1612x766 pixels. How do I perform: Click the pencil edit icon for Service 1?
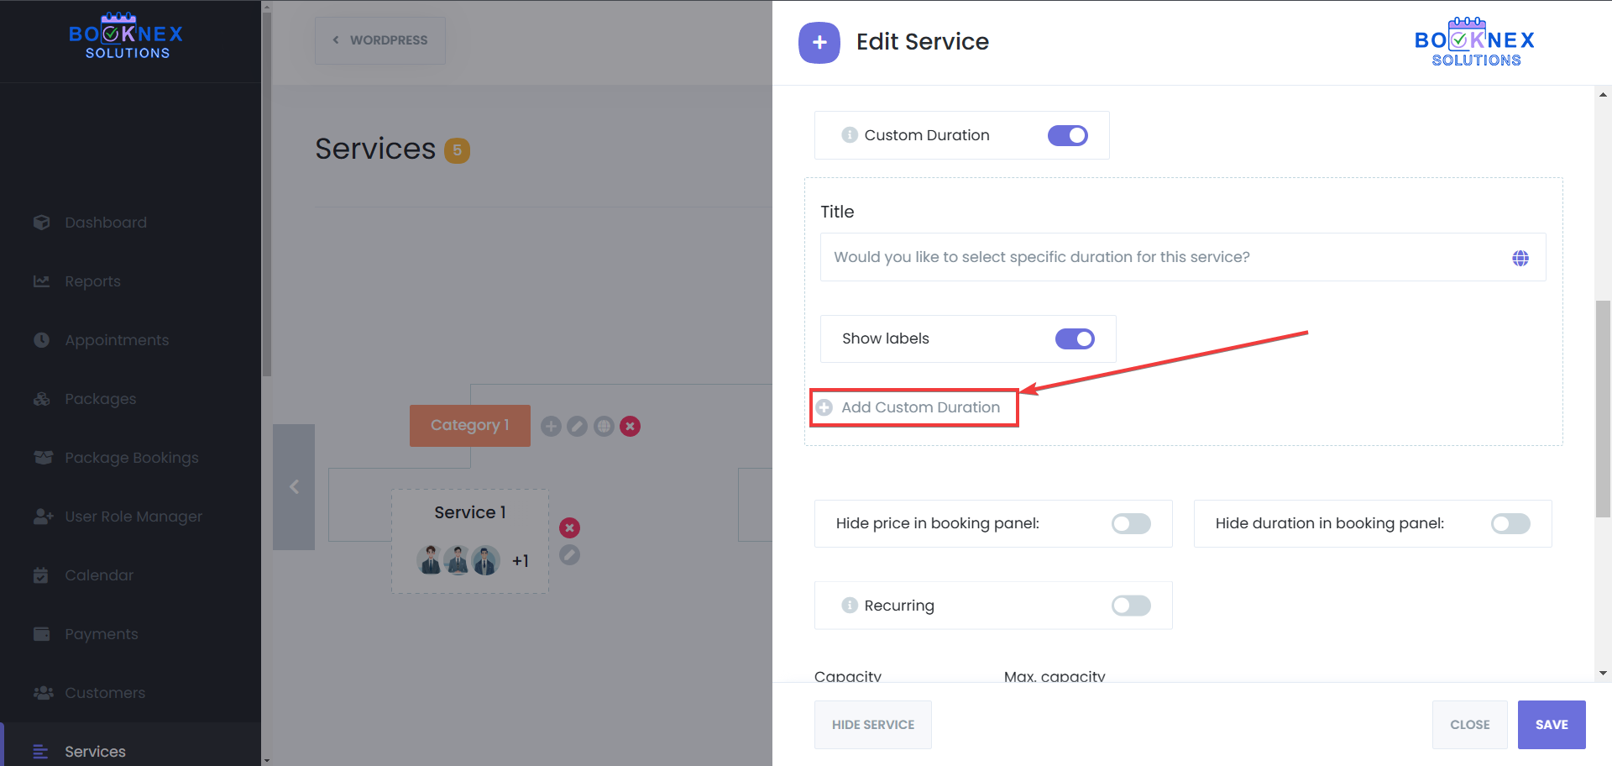pyautogui.click(x=569, y=555)
